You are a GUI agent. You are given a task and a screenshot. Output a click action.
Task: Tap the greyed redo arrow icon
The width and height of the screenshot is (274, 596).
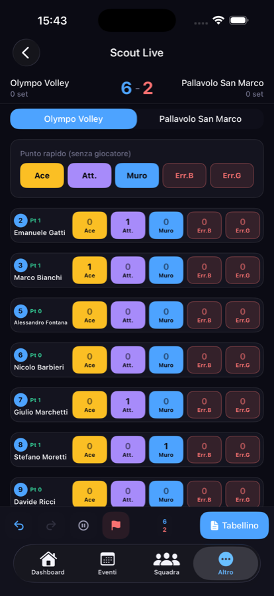coord(51,525)
